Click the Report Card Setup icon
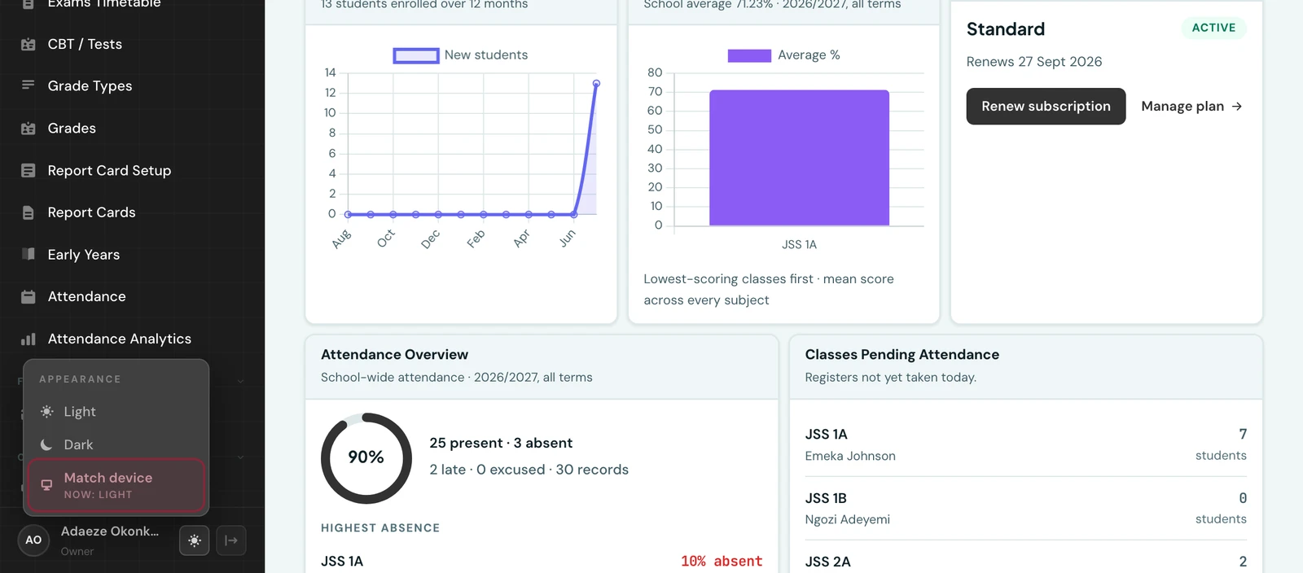Screen dimensions: 1303x573 (x=29, y=170)
